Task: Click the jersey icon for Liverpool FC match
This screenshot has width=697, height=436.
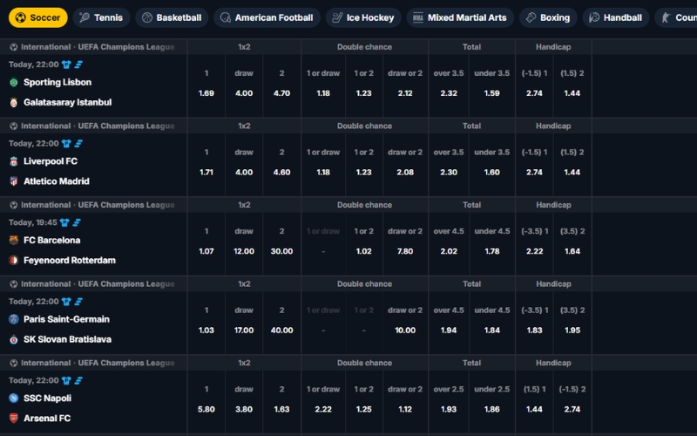Action: (67, 144)
